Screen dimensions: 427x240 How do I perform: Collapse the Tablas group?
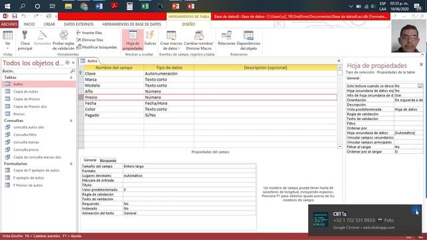pyautogui.click(x=71, y=77)
